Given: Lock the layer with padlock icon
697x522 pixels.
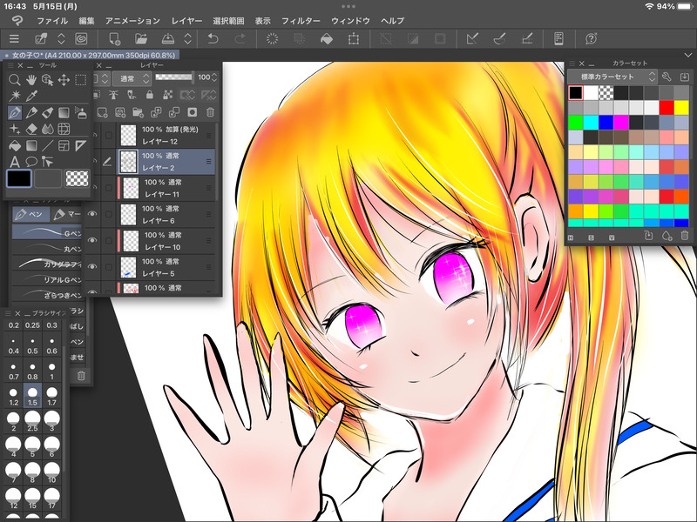Looking at the screenshot, I should (x=150, y=95).
